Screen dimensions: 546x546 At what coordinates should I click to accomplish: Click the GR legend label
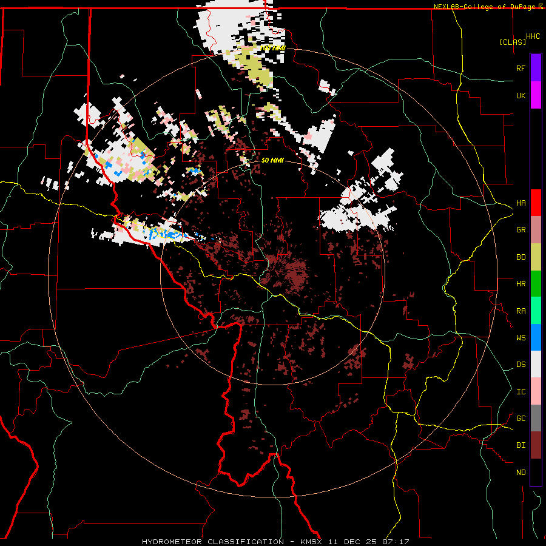521,230
